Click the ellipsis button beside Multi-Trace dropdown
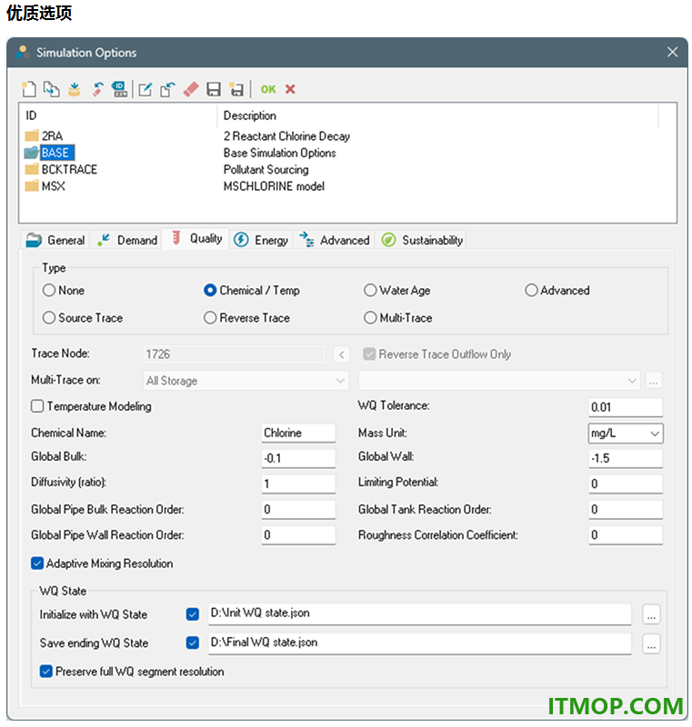Viewport: 692px width, 727px height. pyautogui.click(x=654, y=381)
